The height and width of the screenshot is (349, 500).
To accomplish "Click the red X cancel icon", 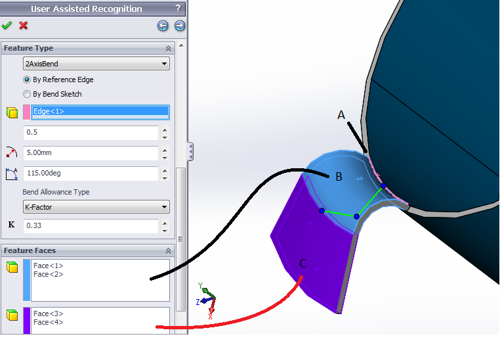I will click(x=24, y=26).
